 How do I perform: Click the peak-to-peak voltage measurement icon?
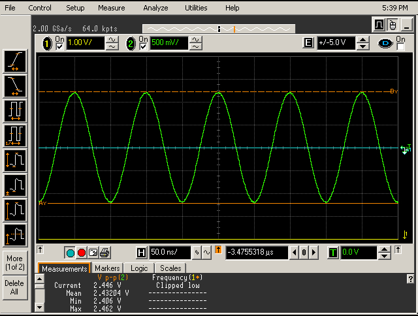(x=14, y=159)
